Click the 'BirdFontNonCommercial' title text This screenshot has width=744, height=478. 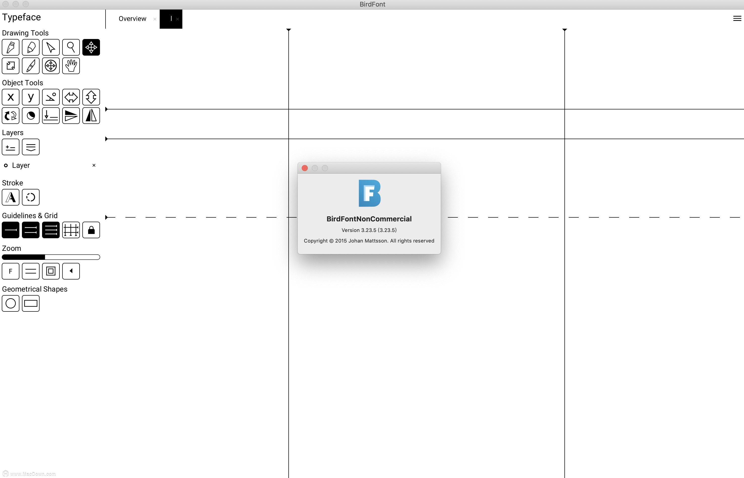[369, 219]
